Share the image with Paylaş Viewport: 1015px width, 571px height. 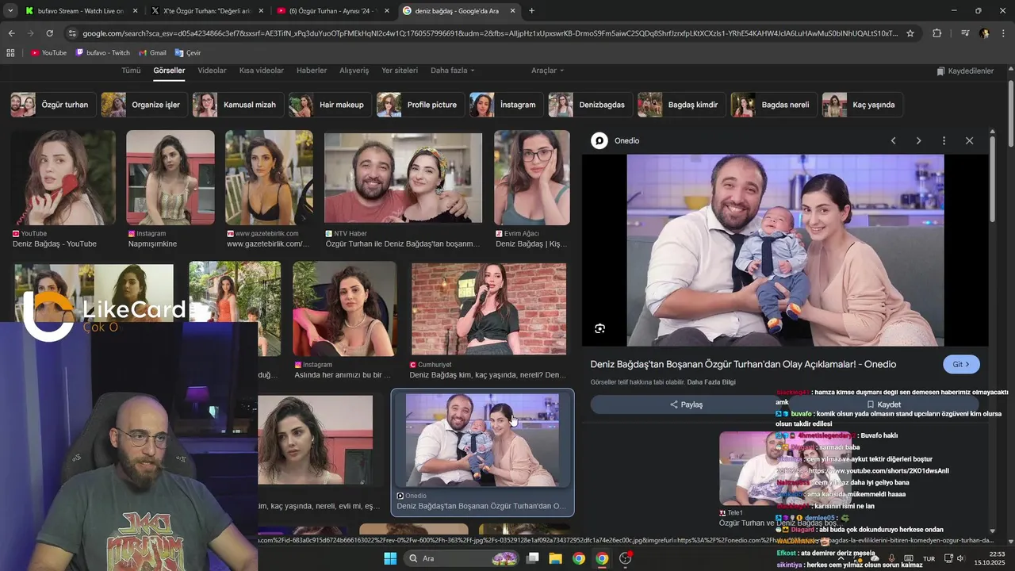point(686,404)
